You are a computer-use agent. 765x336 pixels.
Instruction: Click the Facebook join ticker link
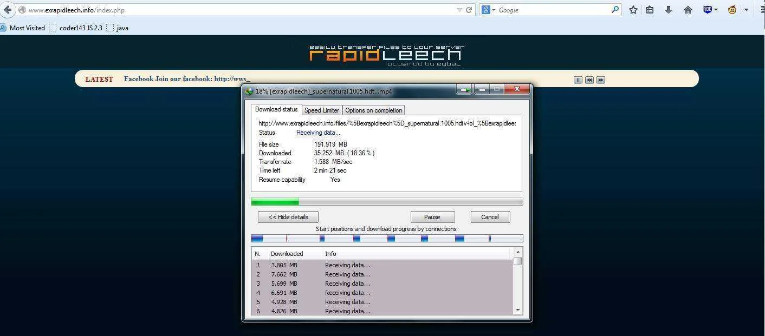click(187, 79)
